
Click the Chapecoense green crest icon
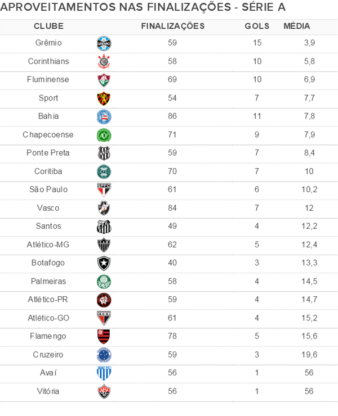click(x=104, y=135)
